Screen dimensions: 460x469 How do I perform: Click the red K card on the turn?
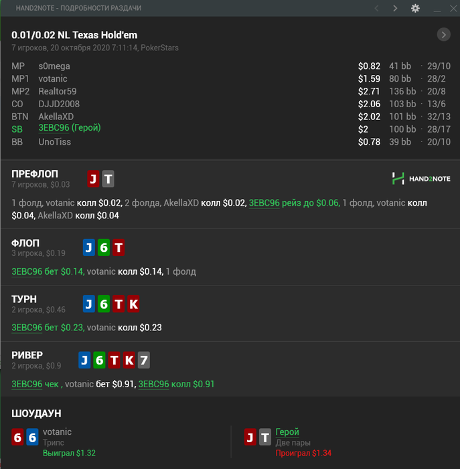click(133, 304)
